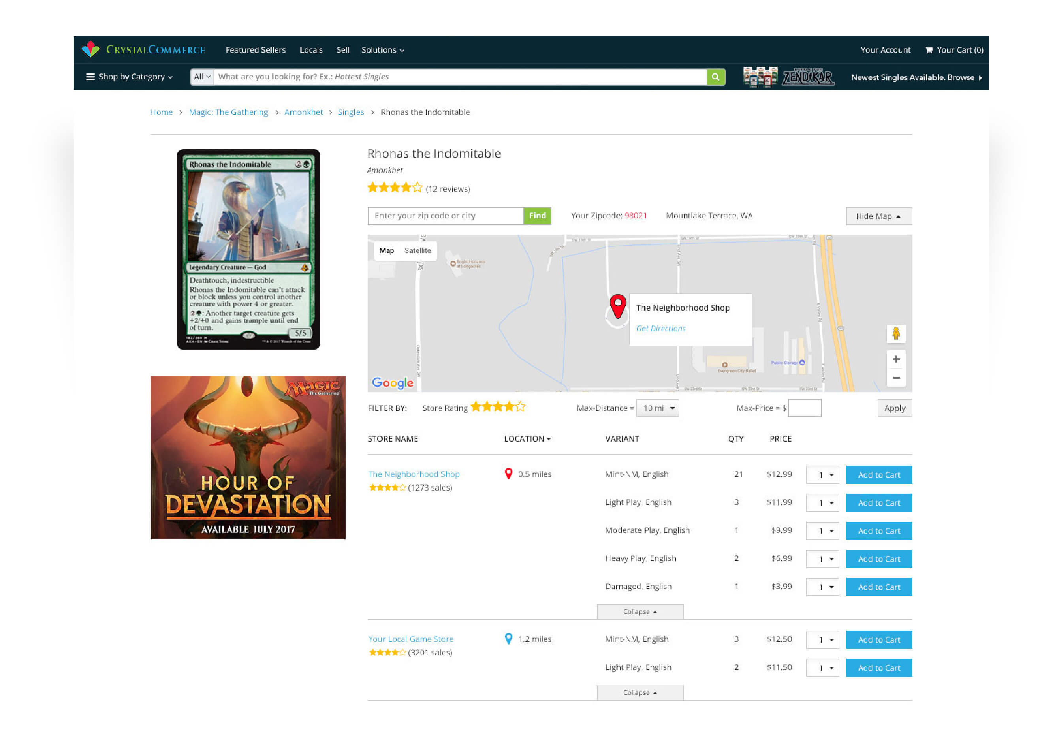
Task: Open quantity dropdown for Moderate Play $9.99
Action: click(822, 531)
